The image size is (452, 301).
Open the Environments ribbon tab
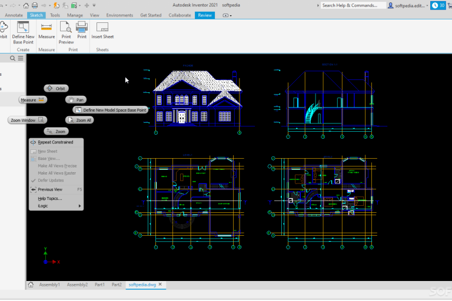119,15
